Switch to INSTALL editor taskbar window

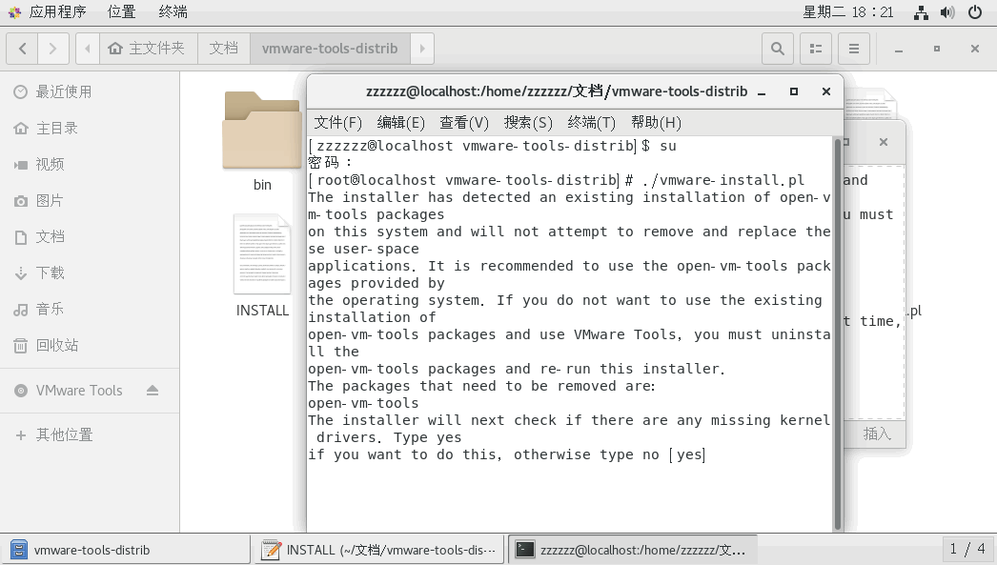tap(379, 550)
